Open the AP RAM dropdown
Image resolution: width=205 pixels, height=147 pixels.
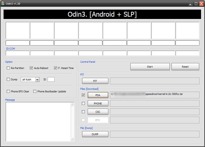click(37, 80)
